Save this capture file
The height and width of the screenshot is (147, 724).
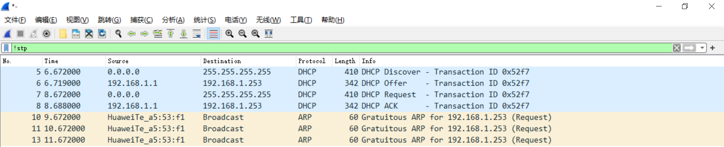pyautogui.click(x=76, y=34)
